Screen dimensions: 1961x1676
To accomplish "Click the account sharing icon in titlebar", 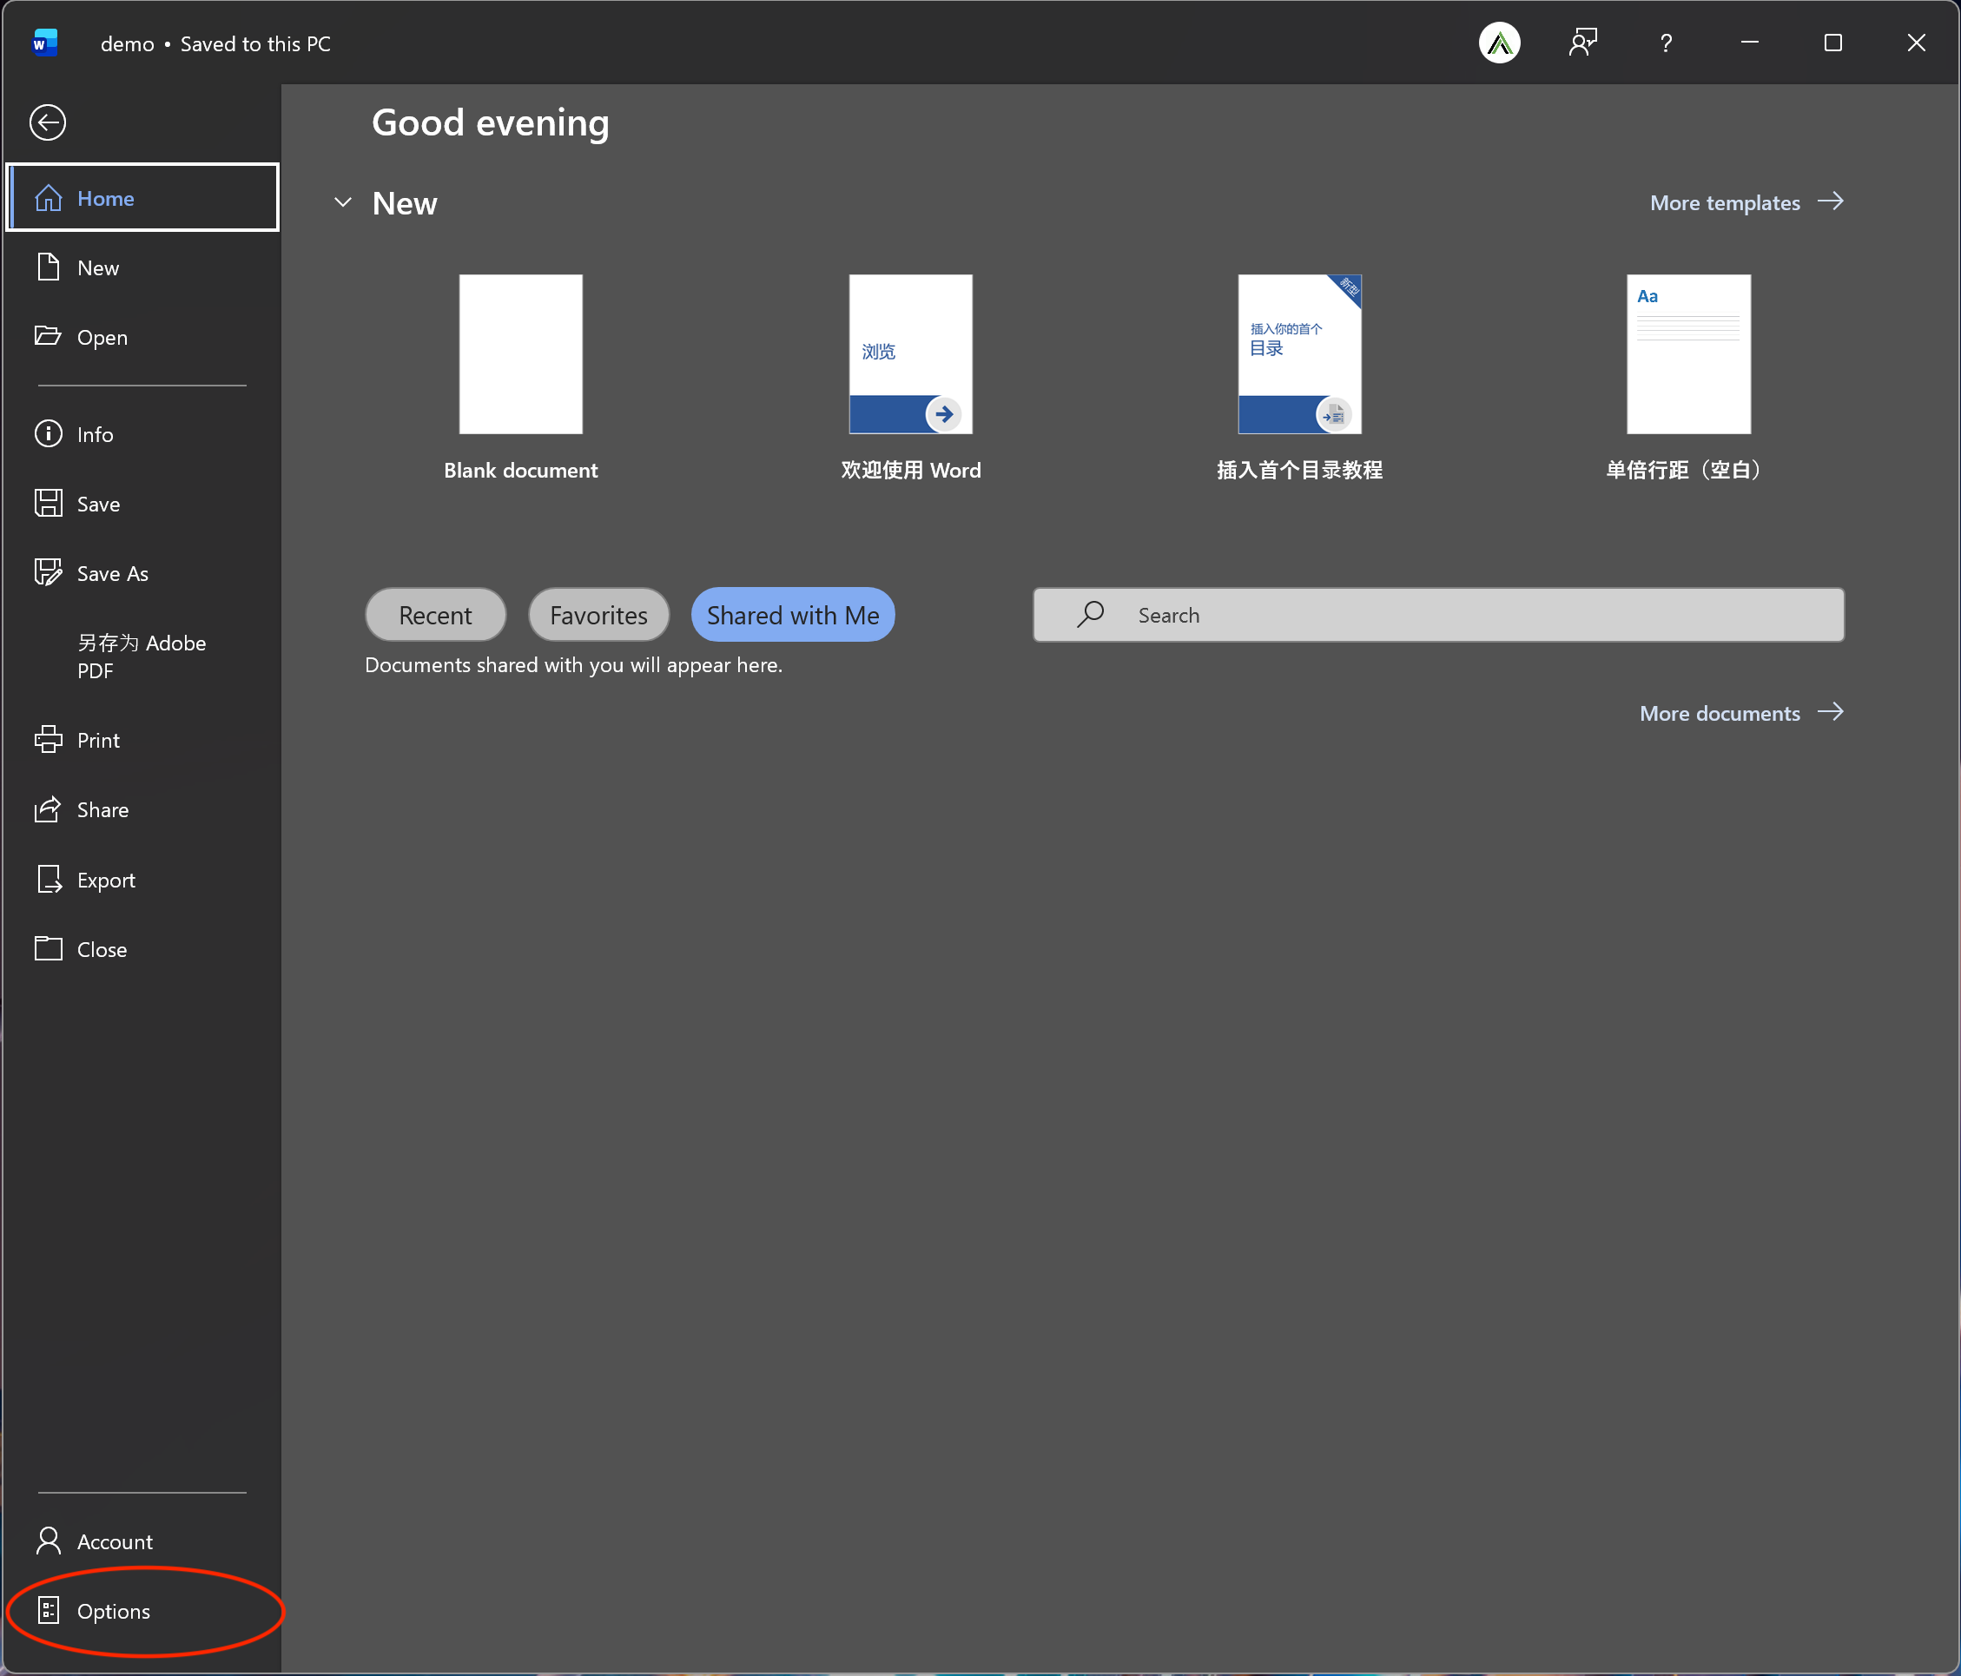I will point(1583,43).
